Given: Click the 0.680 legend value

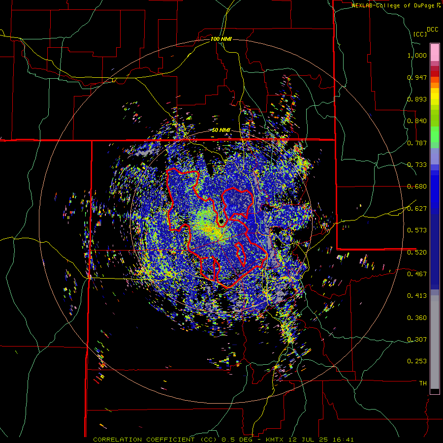Looking at the screenshot, I should coord(417,187).
